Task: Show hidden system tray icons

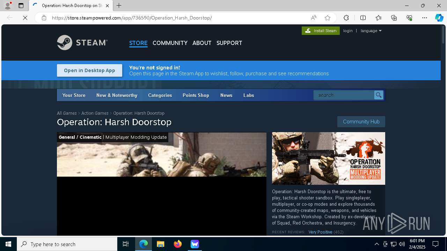Action: tap(376, 244)
